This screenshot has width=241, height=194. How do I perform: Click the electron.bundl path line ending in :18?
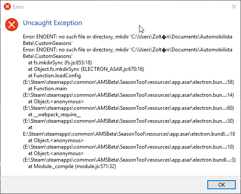(129, 134)
